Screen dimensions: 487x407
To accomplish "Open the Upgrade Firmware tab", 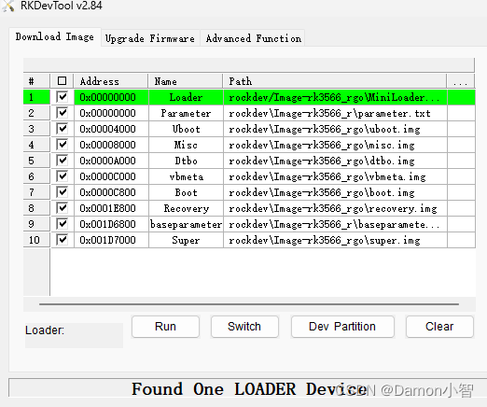I will [x=150, y=38].
